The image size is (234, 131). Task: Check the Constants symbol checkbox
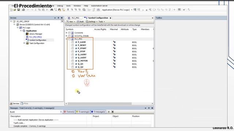tap(69, 33)
